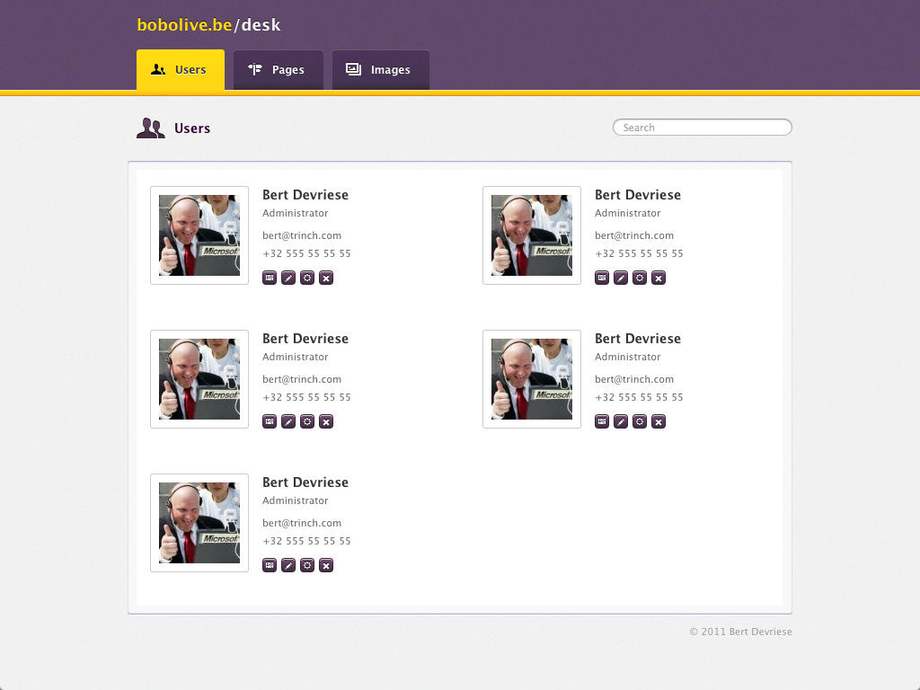This screenshot has height=690, width=920.
Task: Click the Administrator role in middle-right card
Action: tap(628, 357)
